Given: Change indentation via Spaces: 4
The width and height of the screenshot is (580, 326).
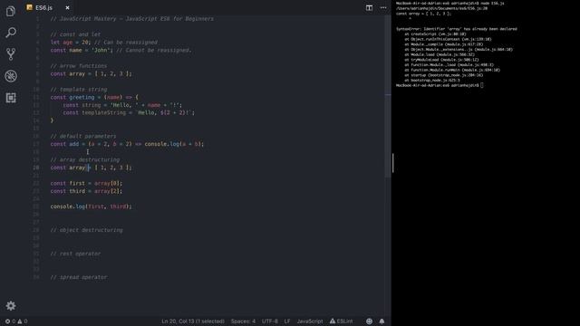Looking at the screenshot, I should pos(243,321).
